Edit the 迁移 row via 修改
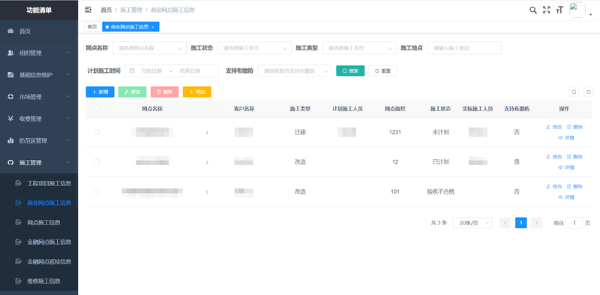Viewport: 600px width, 295px height. (x=554, y=127)
